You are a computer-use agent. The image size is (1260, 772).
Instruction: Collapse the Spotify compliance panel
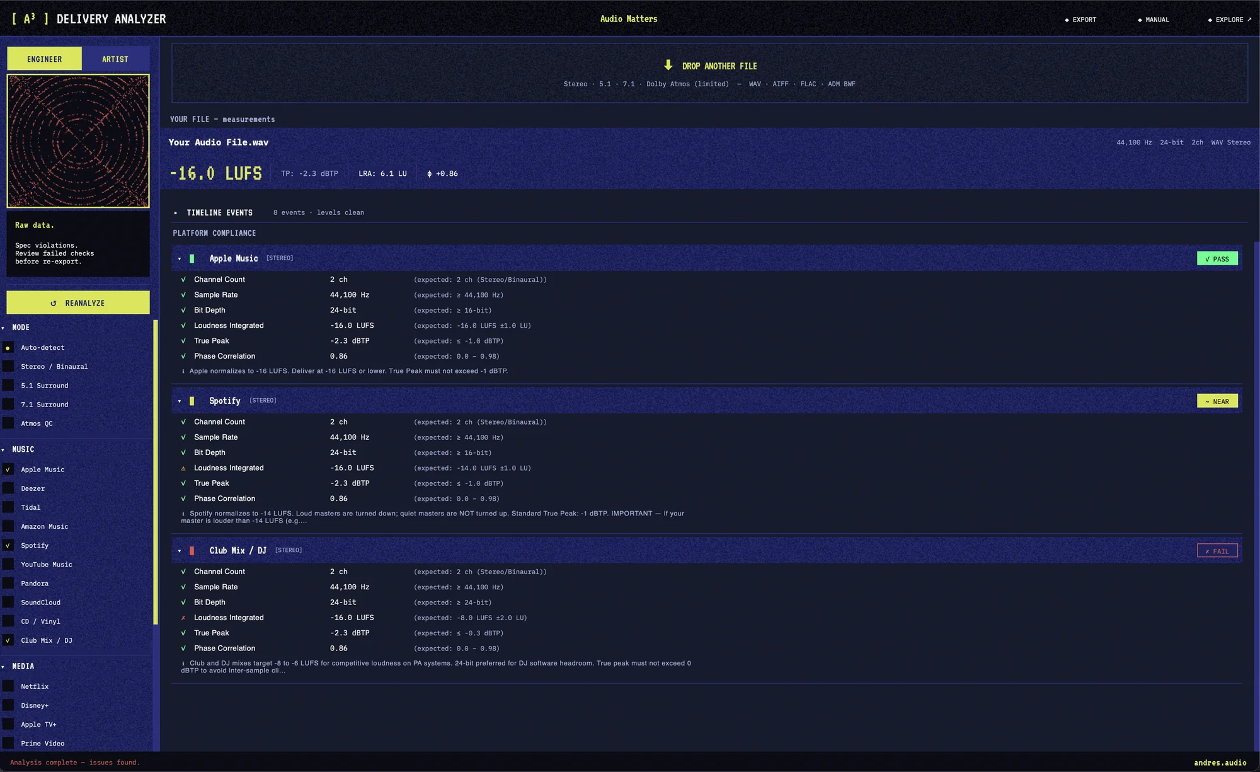click(180, 401)
